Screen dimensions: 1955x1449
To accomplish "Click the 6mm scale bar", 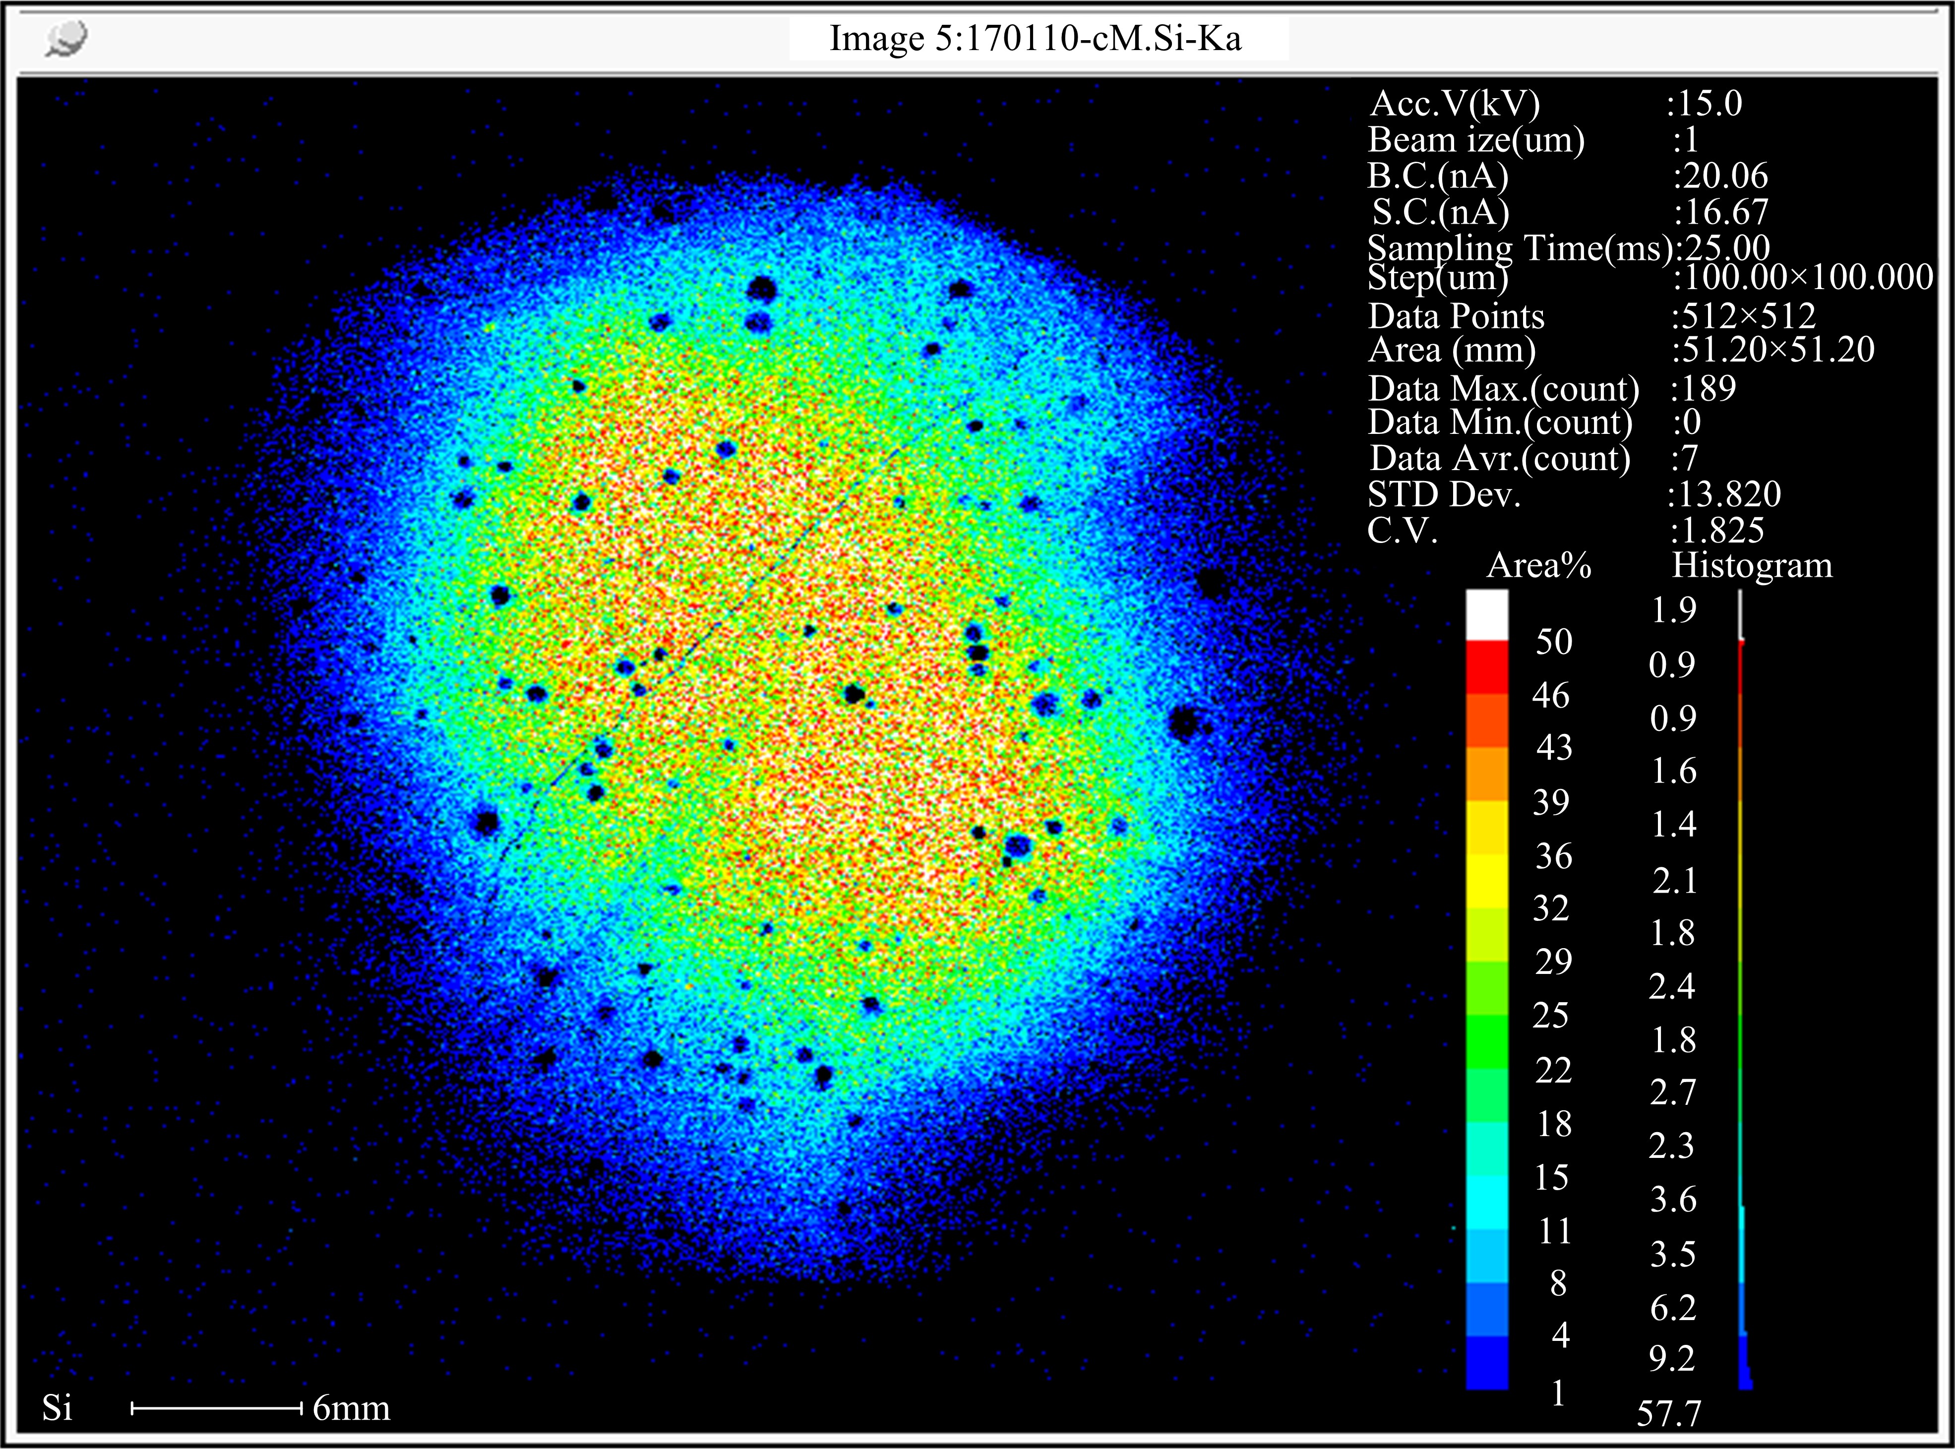I will 217,1408.
